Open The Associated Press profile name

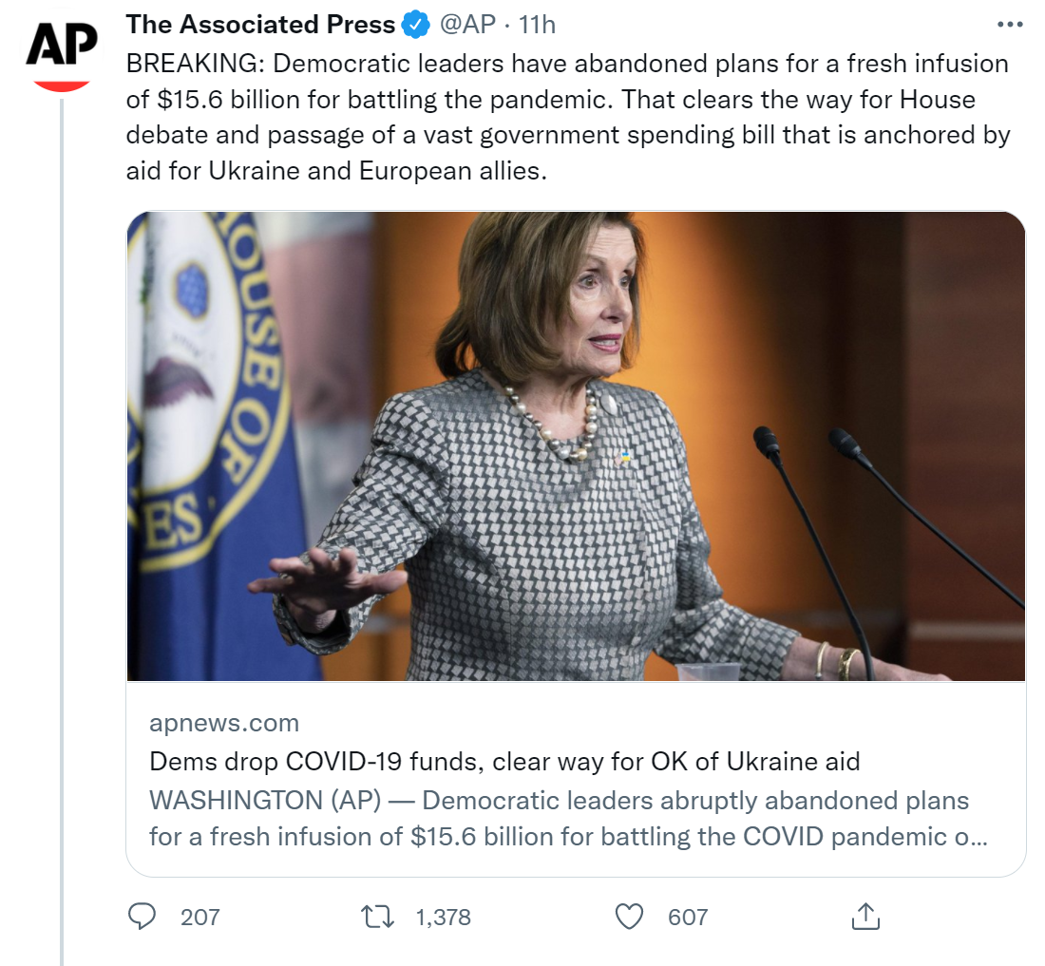[260, 25]
